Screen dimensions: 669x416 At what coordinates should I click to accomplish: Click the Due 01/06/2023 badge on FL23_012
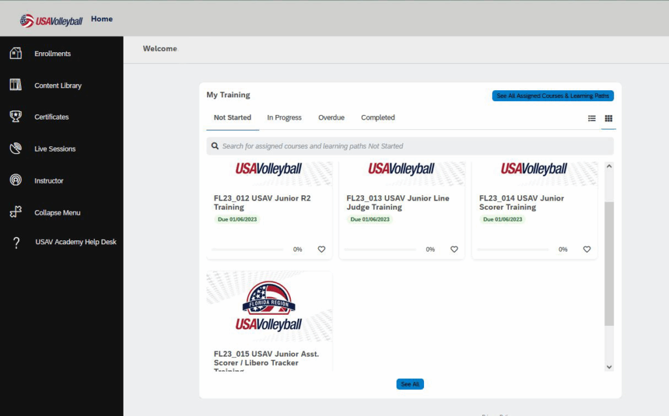tap(237, 219)
